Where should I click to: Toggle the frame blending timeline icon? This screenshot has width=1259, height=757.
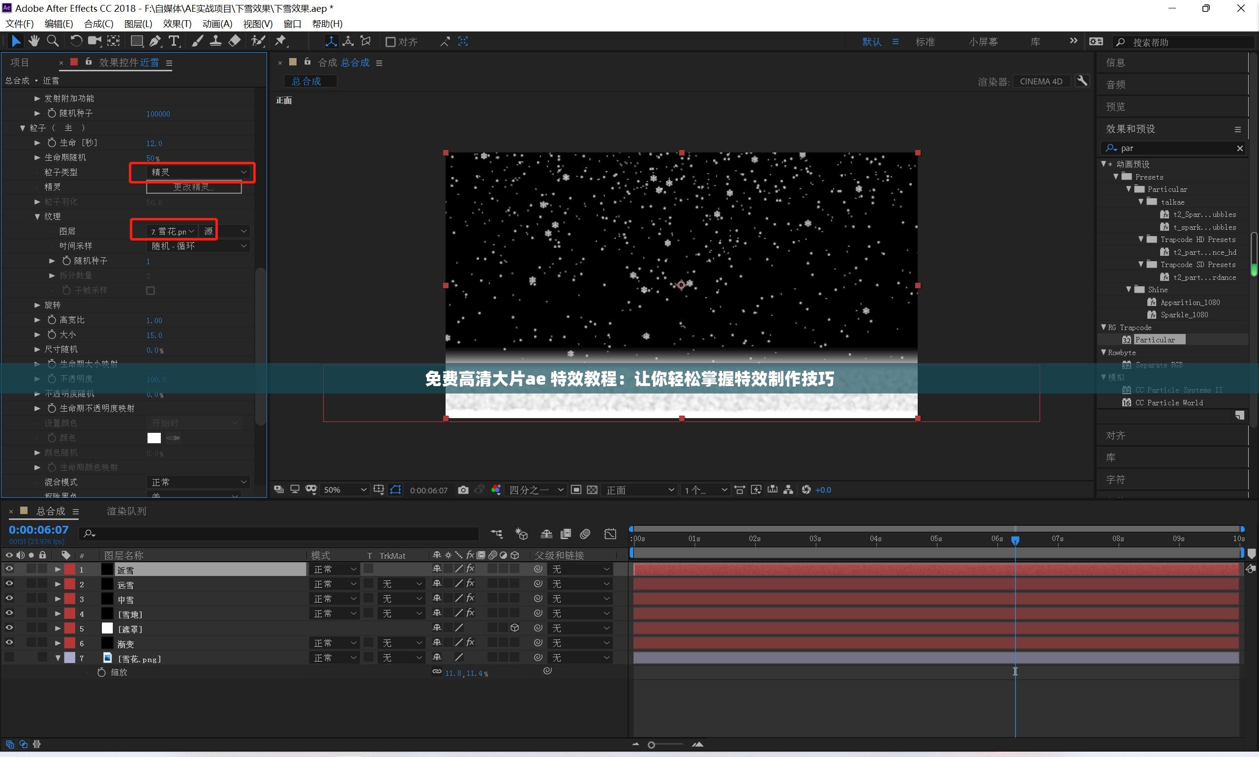coord(566,534)
